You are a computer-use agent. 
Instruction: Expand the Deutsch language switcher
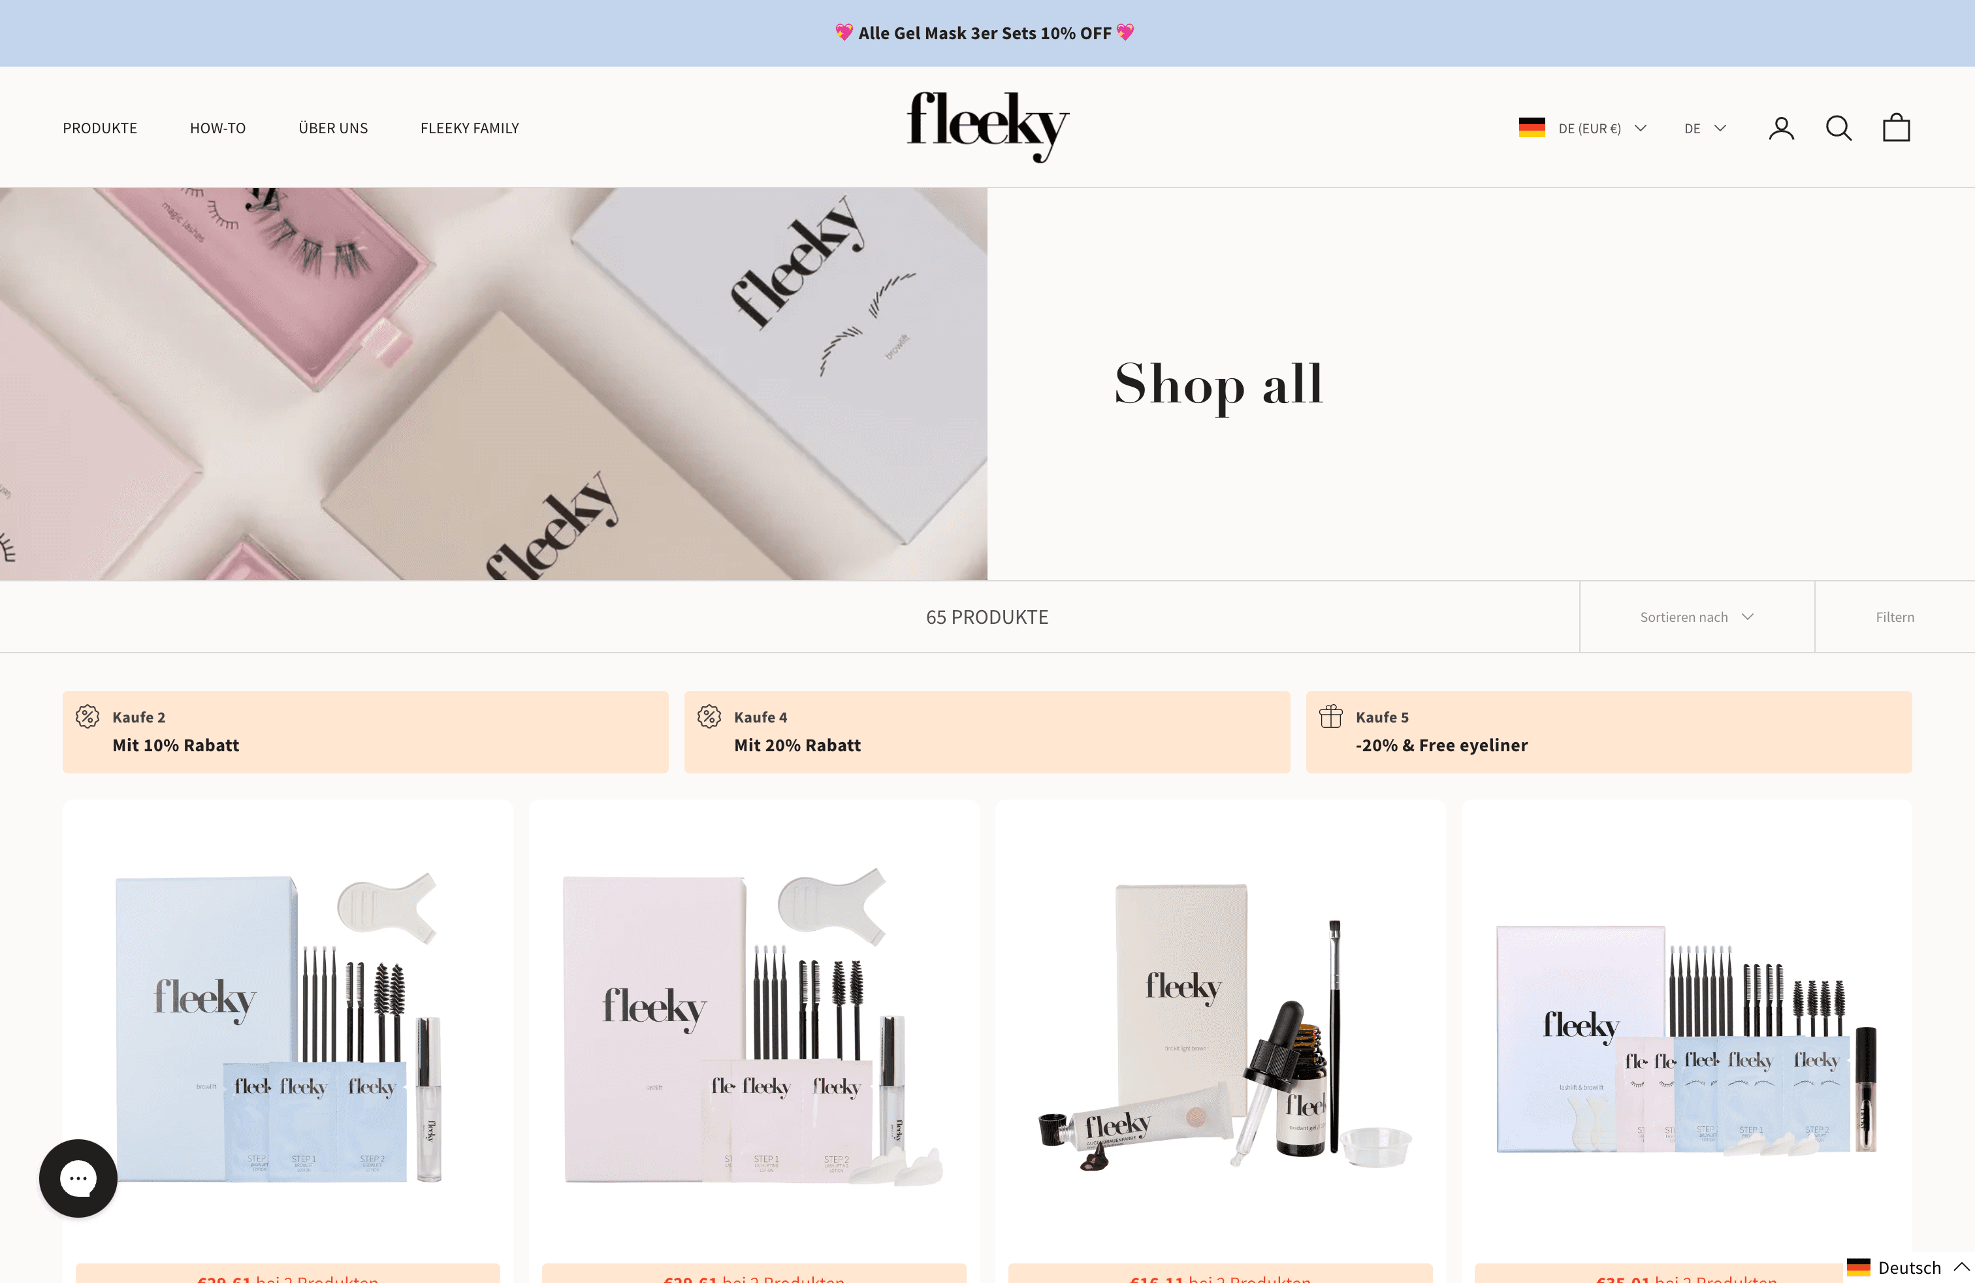(1908, 1267)
